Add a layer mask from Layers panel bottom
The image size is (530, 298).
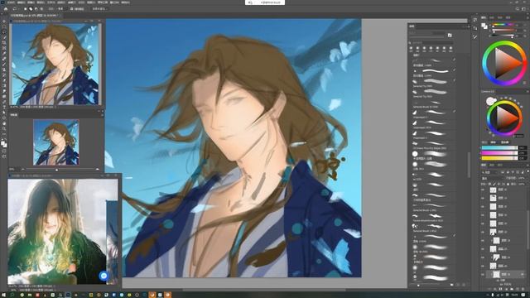pyautogui.click(x=500, y=289)
